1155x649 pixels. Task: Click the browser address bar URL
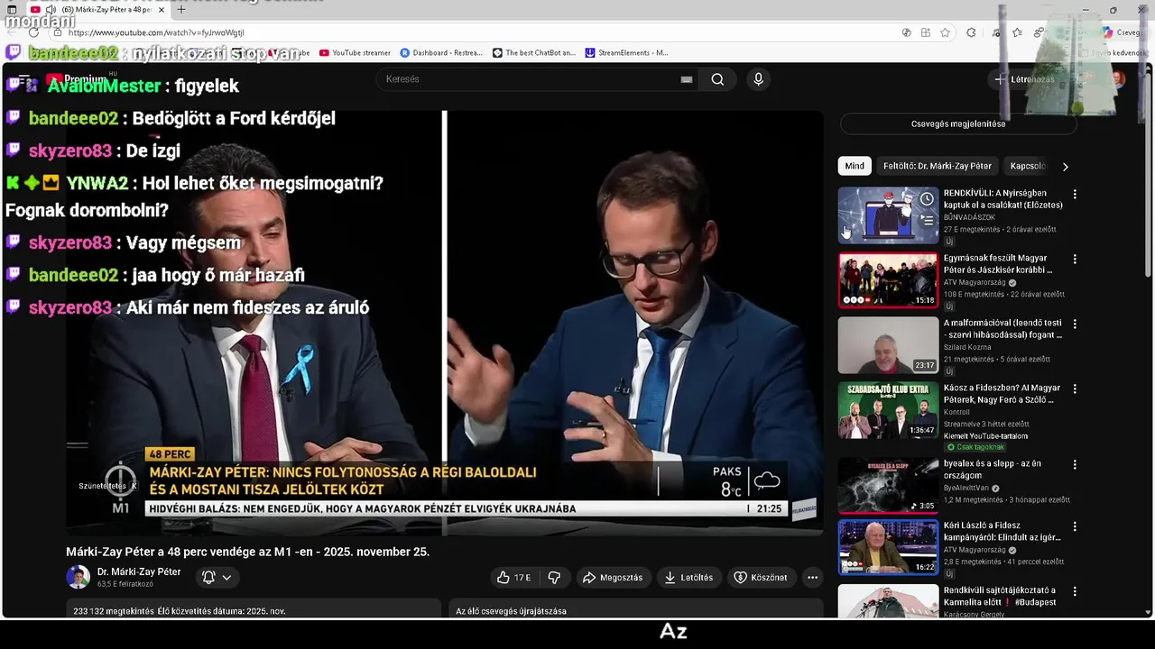coord(155,32)
